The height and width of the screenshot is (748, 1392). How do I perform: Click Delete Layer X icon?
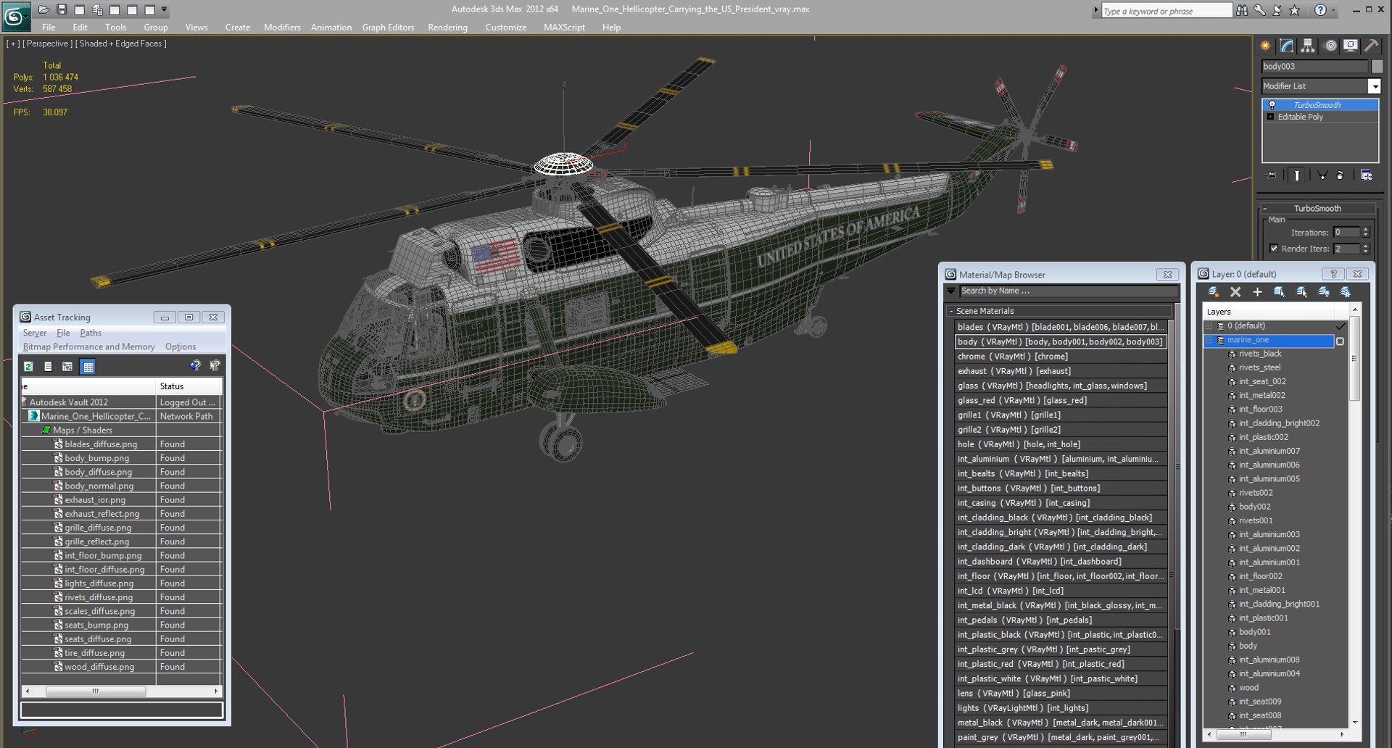coord(1235,292)
